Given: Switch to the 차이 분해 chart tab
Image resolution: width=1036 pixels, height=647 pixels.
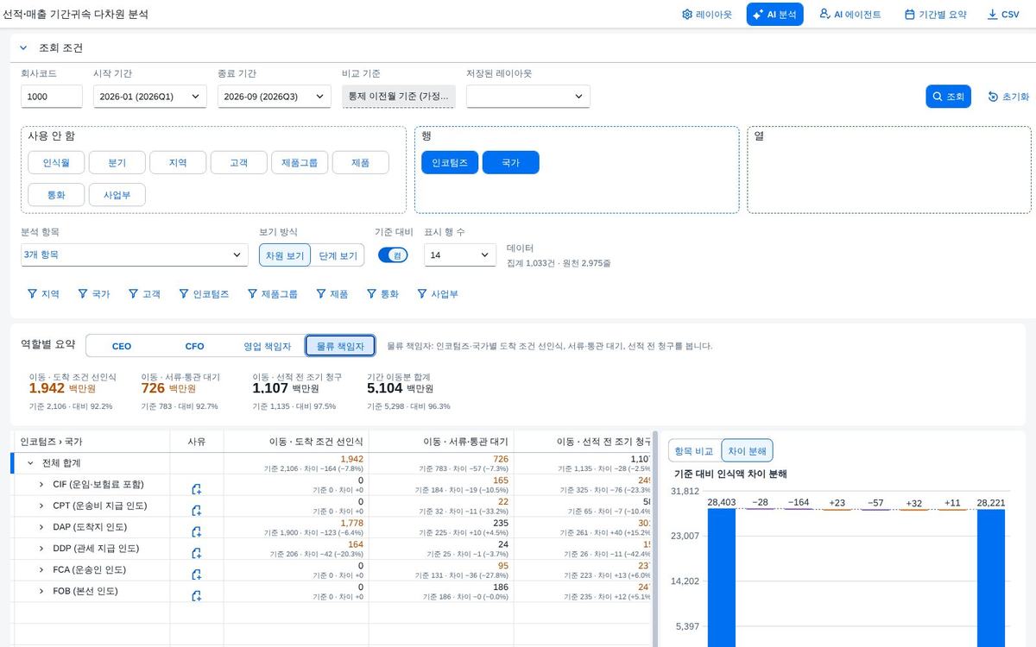Looking at the screenshot, I should (x=748, y=450).
